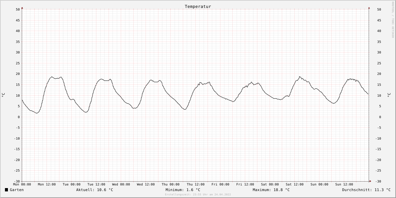Viewport: 396px width, 198px height.
Task: Click the Thu 12:00 axis label
Action: click(x=196, y=184)
